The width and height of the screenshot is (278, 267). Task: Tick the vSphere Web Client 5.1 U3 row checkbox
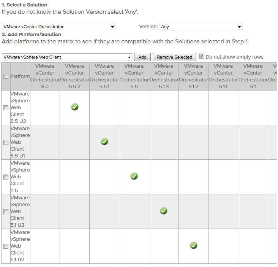pos(6,211)
